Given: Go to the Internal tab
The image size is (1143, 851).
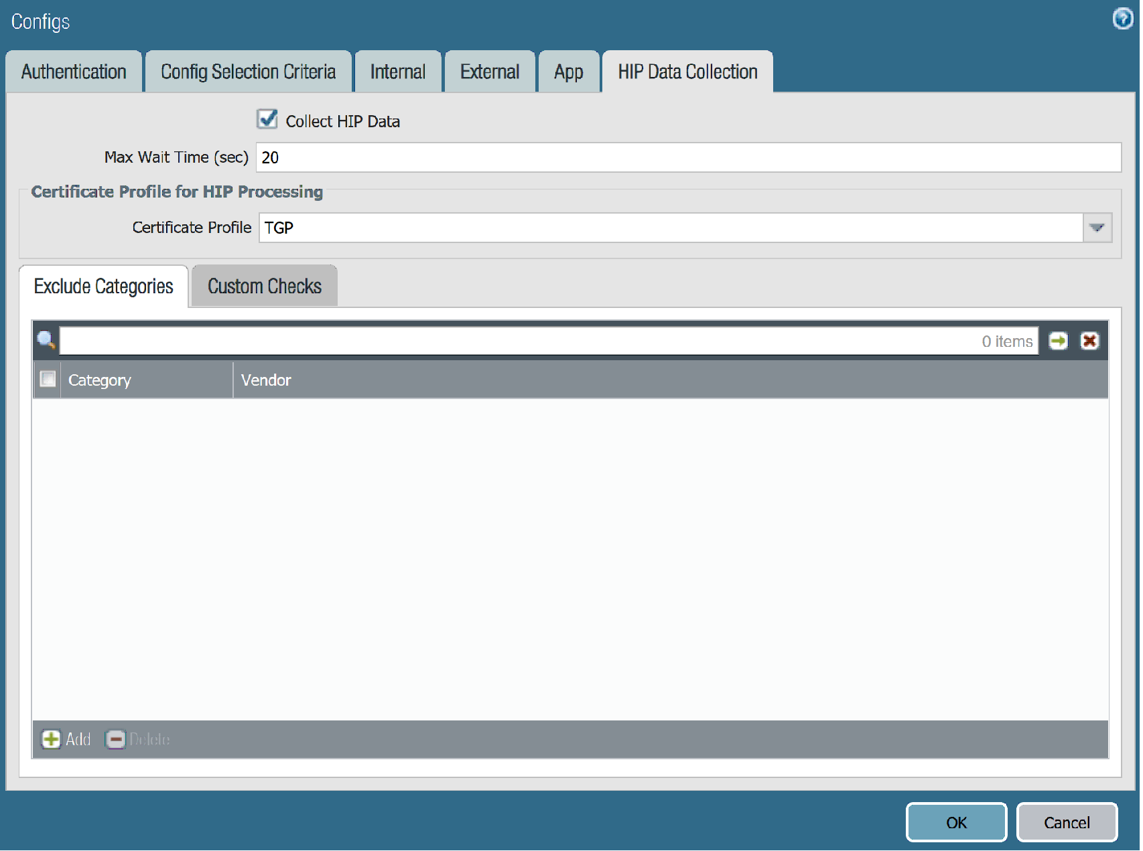Looking at the screenshot, I should pyautogui.click(x=397, y=71).
